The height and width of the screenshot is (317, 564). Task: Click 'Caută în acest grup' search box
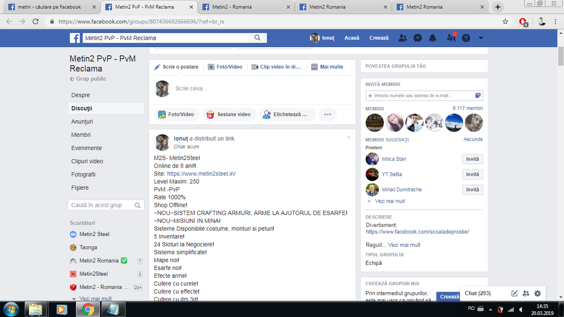(106, 205)
